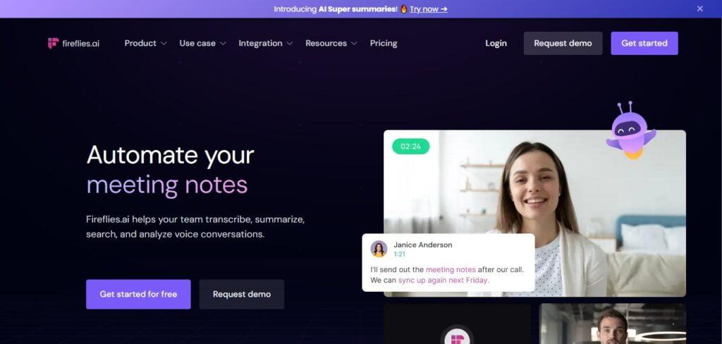Click Request demo in the header
This screenshot has height=344, width=722.
coord(563,43)
